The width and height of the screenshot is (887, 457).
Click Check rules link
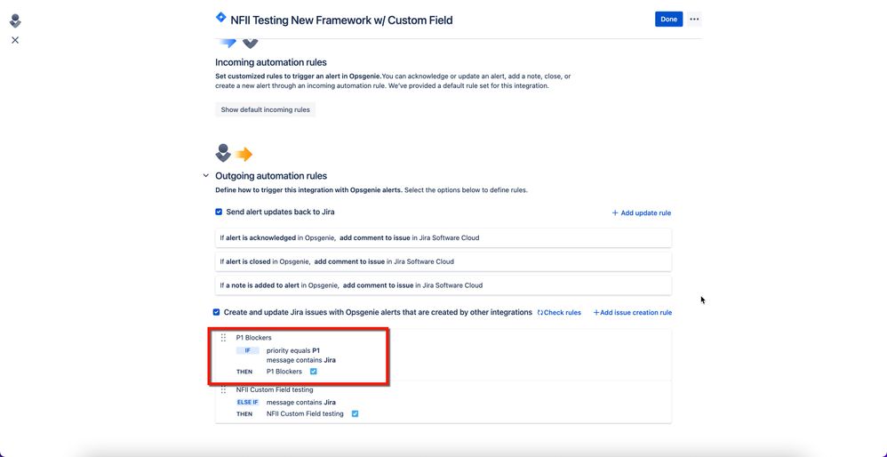point(559,313)
